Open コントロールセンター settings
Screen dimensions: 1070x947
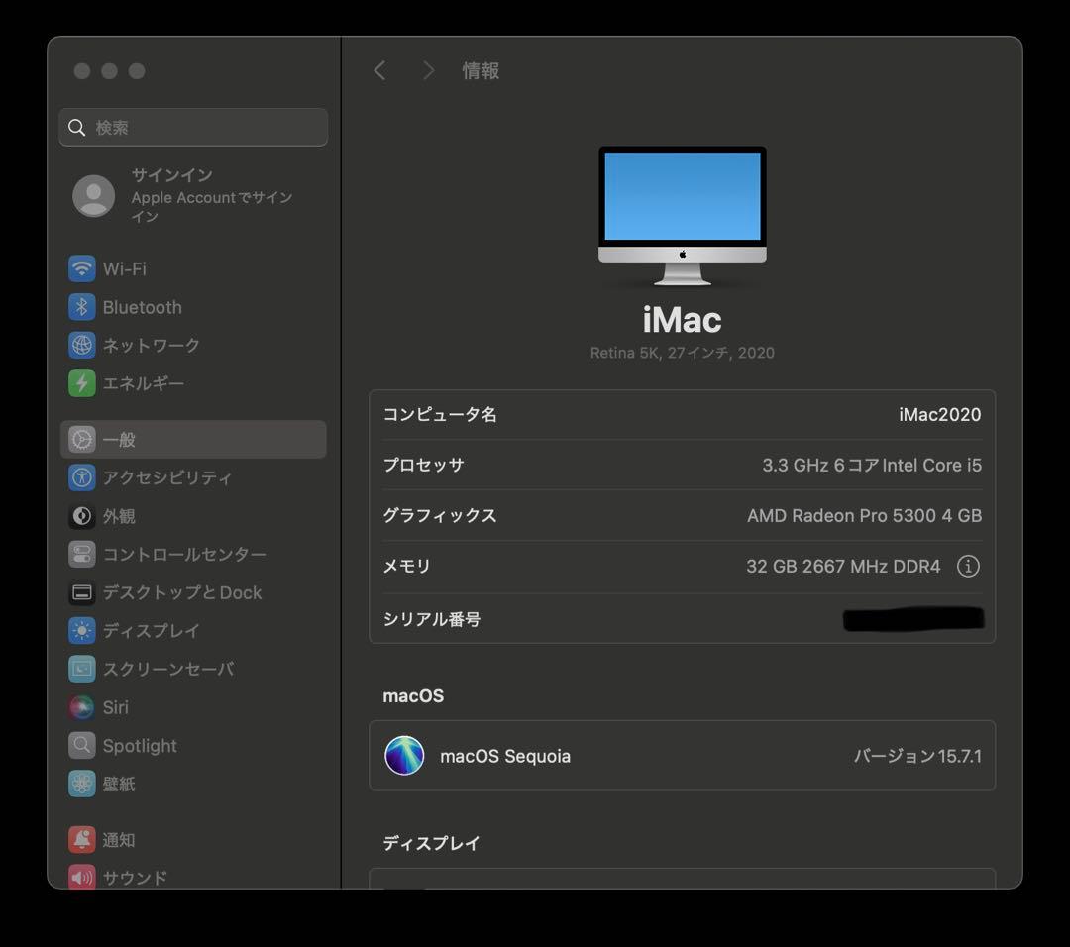pos(178,554)
